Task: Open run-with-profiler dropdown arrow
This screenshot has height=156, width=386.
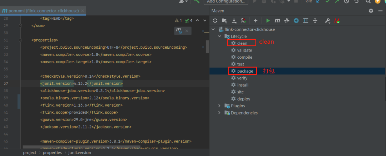Action: (288, 1)
